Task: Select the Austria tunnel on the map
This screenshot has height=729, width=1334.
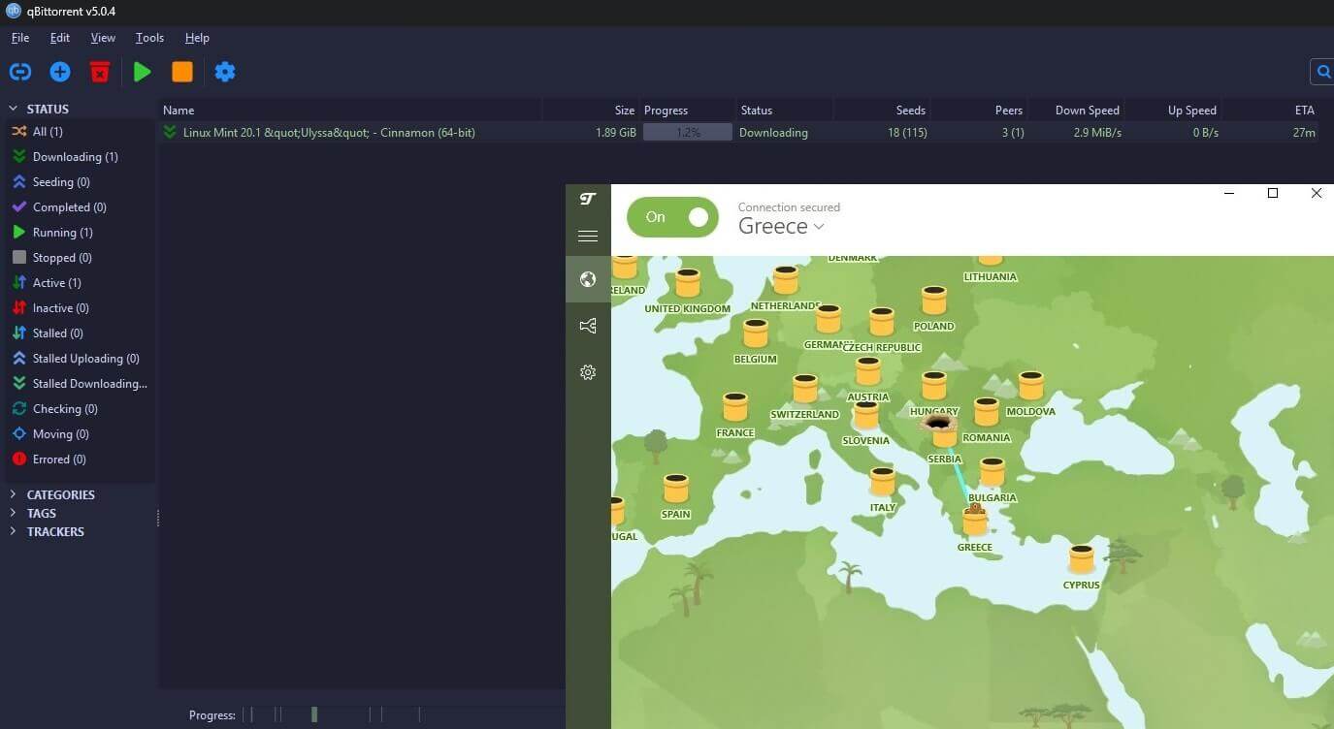Action: (868, 370)
